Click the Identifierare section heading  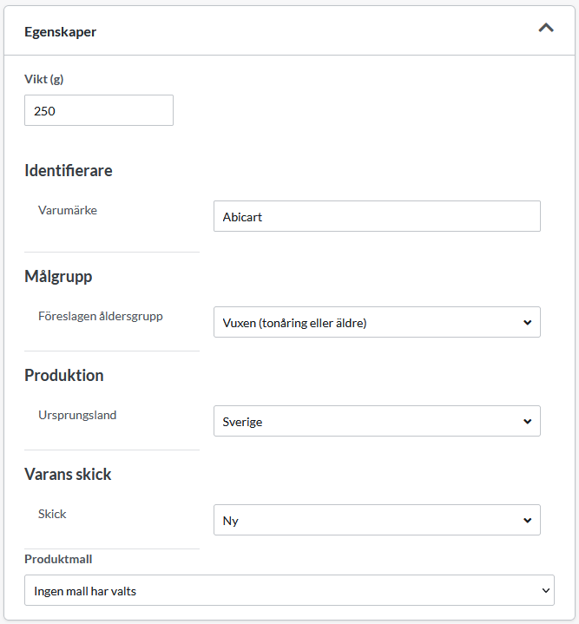(x=69, y=170)
